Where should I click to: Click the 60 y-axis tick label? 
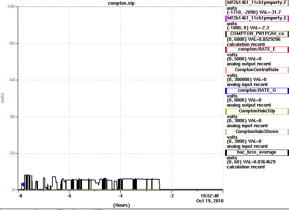tap(12, 80)
